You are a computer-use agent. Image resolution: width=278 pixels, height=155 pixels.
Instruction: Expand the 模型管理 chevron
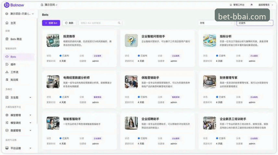pos(30,115)
